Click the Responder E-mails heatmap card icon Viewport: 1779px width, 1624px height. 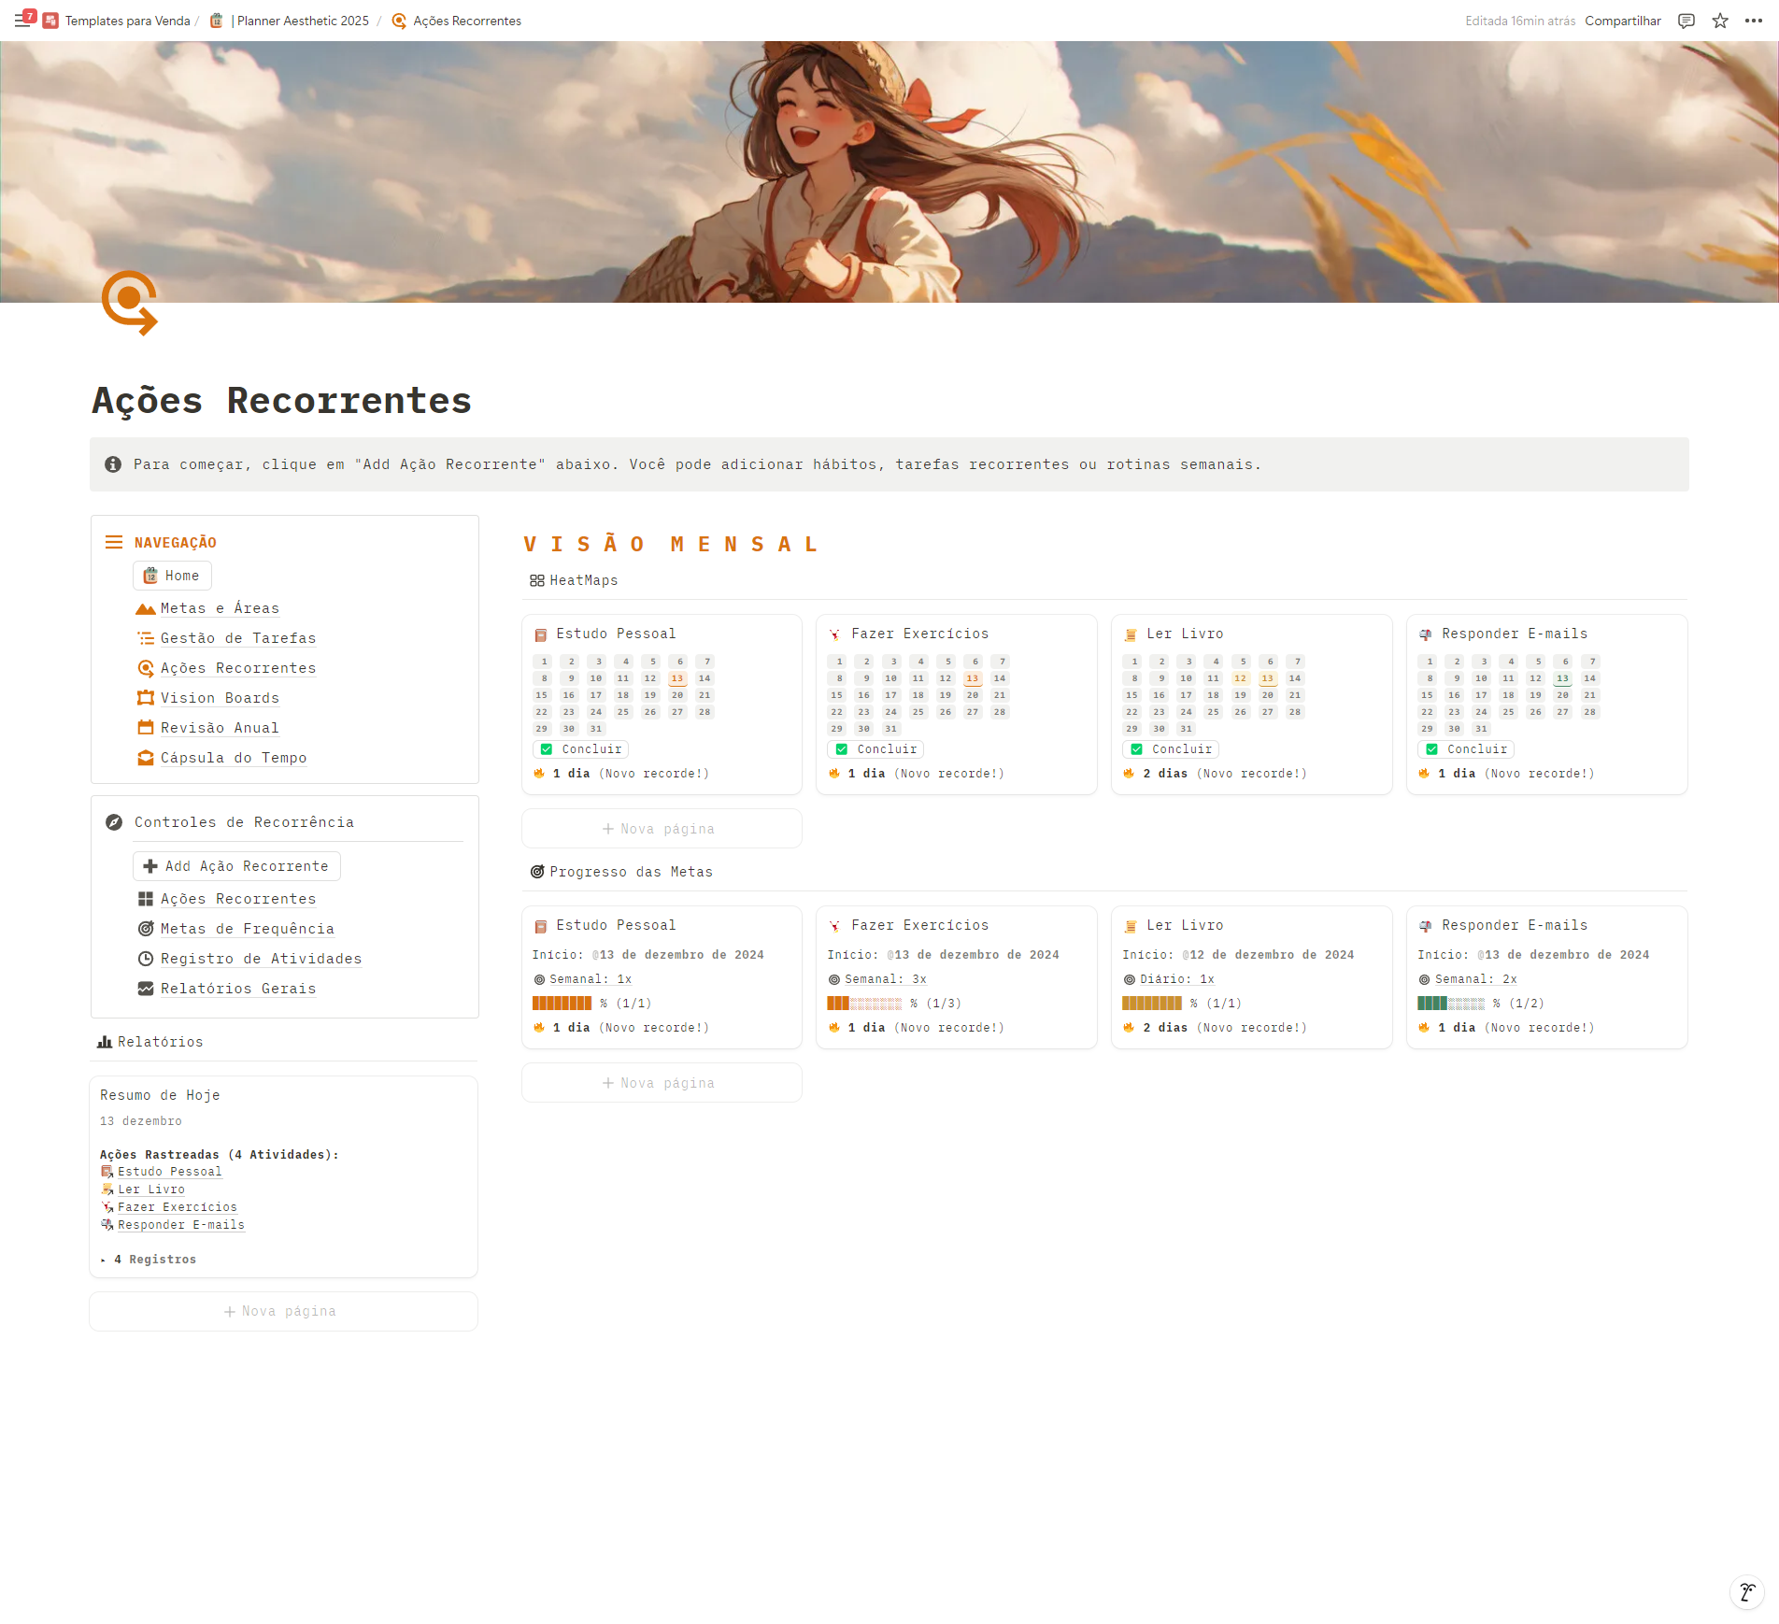1426,635
